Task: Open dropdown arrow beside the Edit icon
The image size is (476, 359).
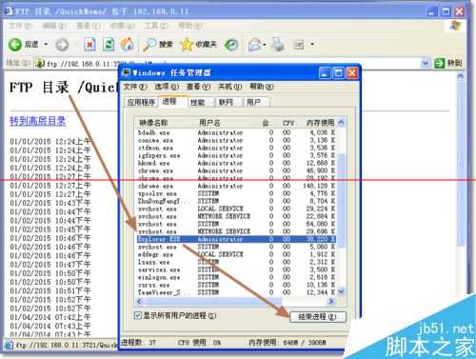Action: [312, 44]
